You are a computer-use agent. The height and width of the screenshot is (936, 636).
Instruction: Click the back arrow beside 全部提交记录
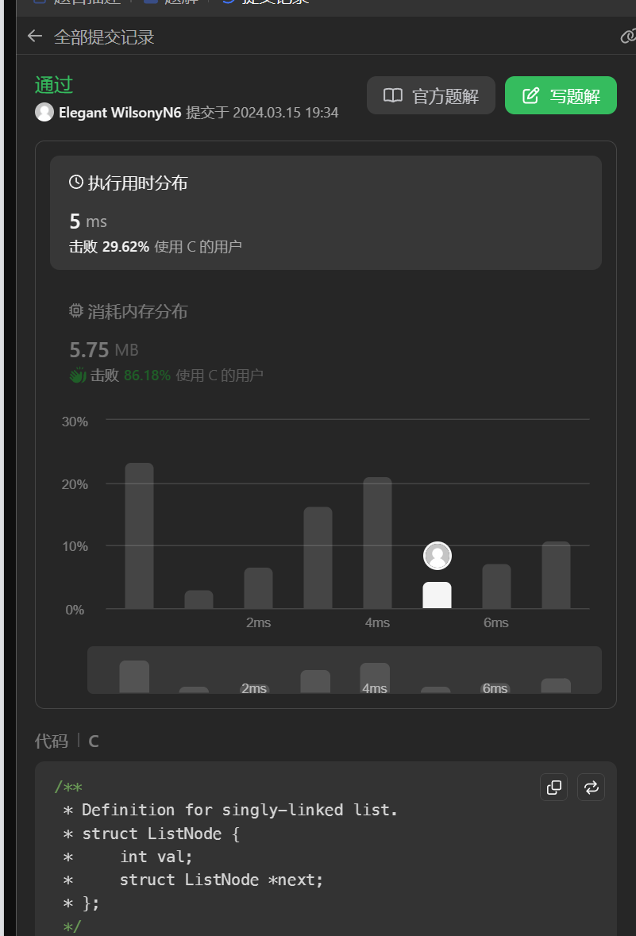[x=34, y=36]
